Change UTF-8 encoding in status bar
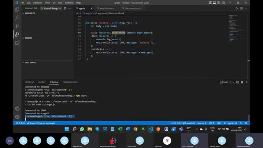This screenshot has width=263, height=148. click(211, 123)
